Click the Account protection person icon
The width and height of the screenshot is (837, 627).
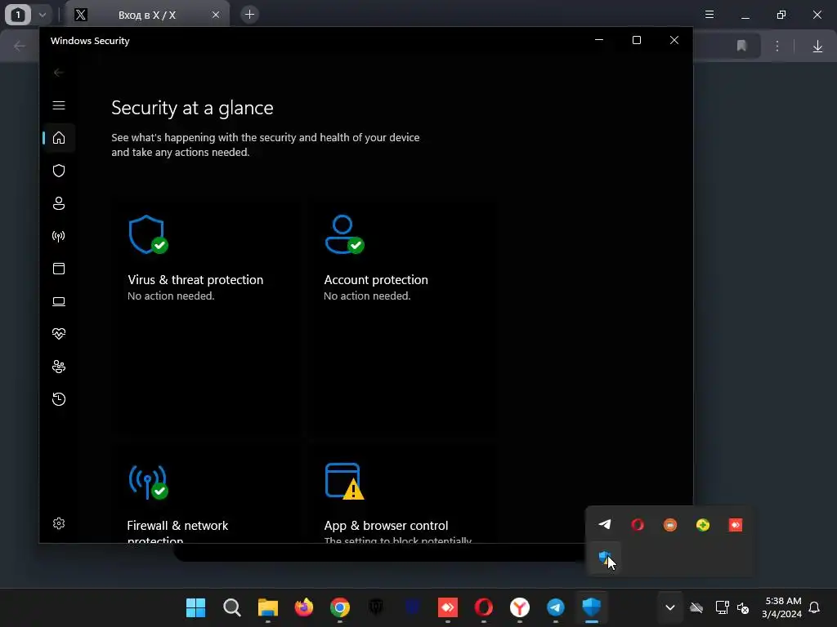(x=344, y=234)
